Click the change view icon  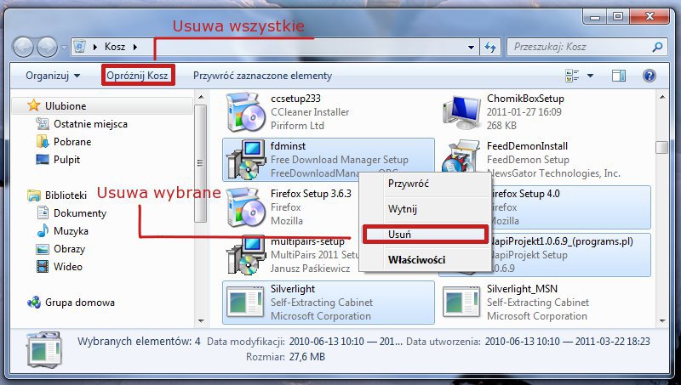[x=572, y=76]
